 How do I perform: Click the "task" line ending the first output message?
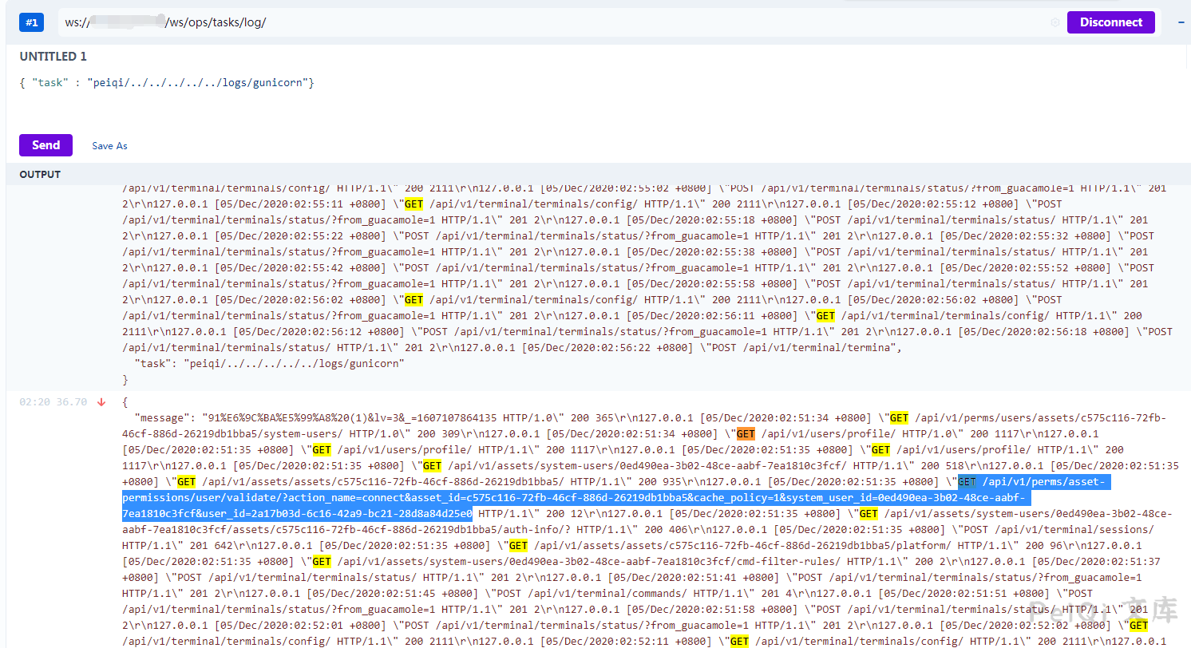coord(270,364)
